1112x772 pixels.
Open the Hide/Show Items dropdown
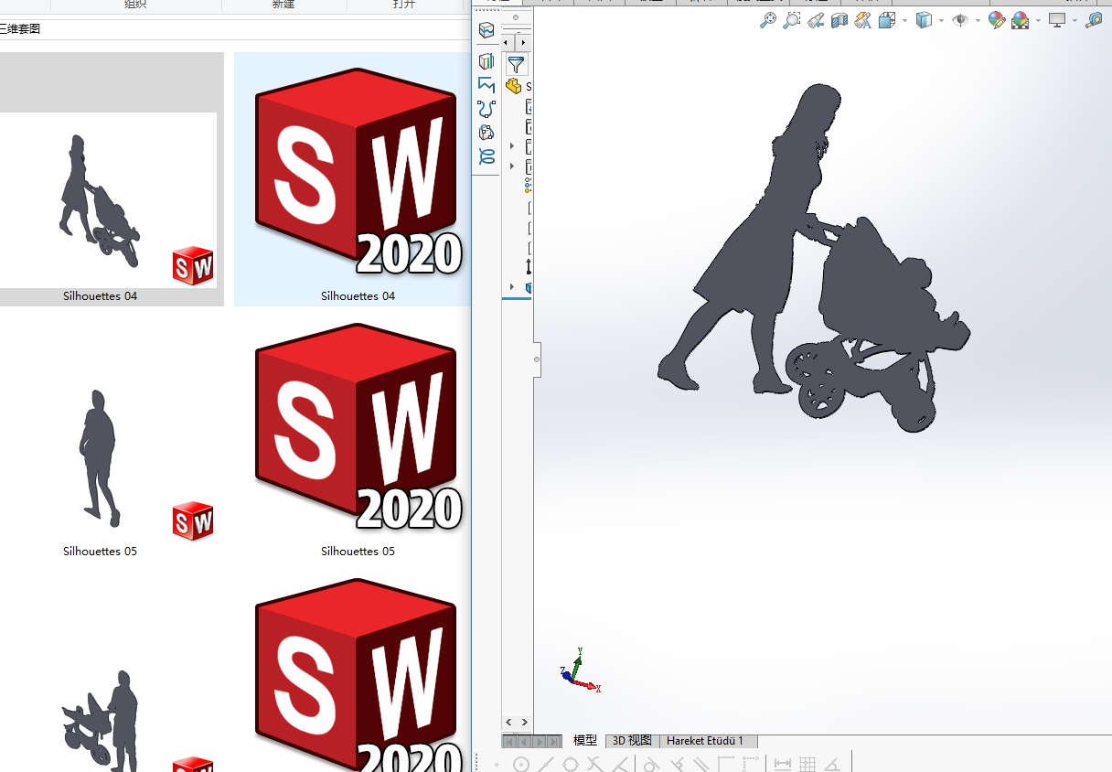977,20
